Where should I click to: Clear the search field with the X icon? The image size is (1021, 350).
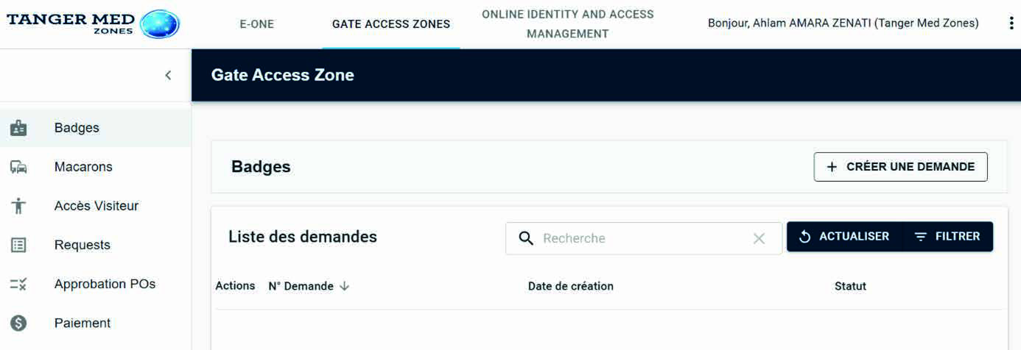[x=759, y=238]
